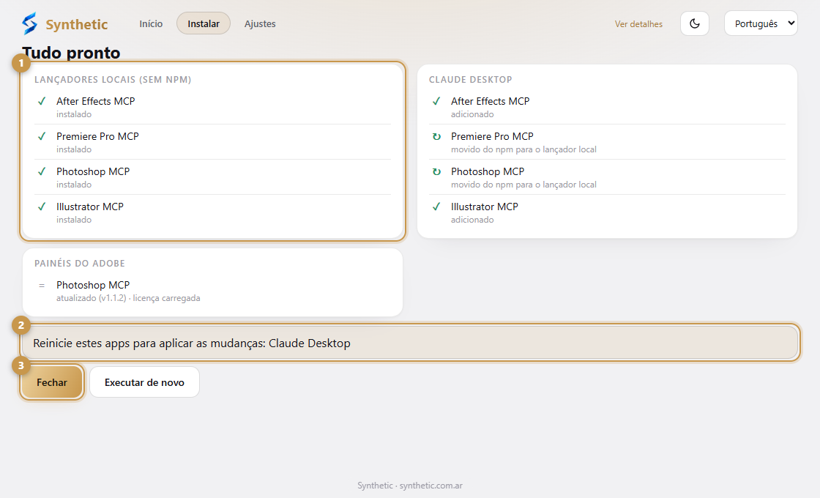Viewport: 820px width, 498px height.
Task: Select "Premiere Pro MCP" name under Lançadores Locais
Action: (98, 136)
